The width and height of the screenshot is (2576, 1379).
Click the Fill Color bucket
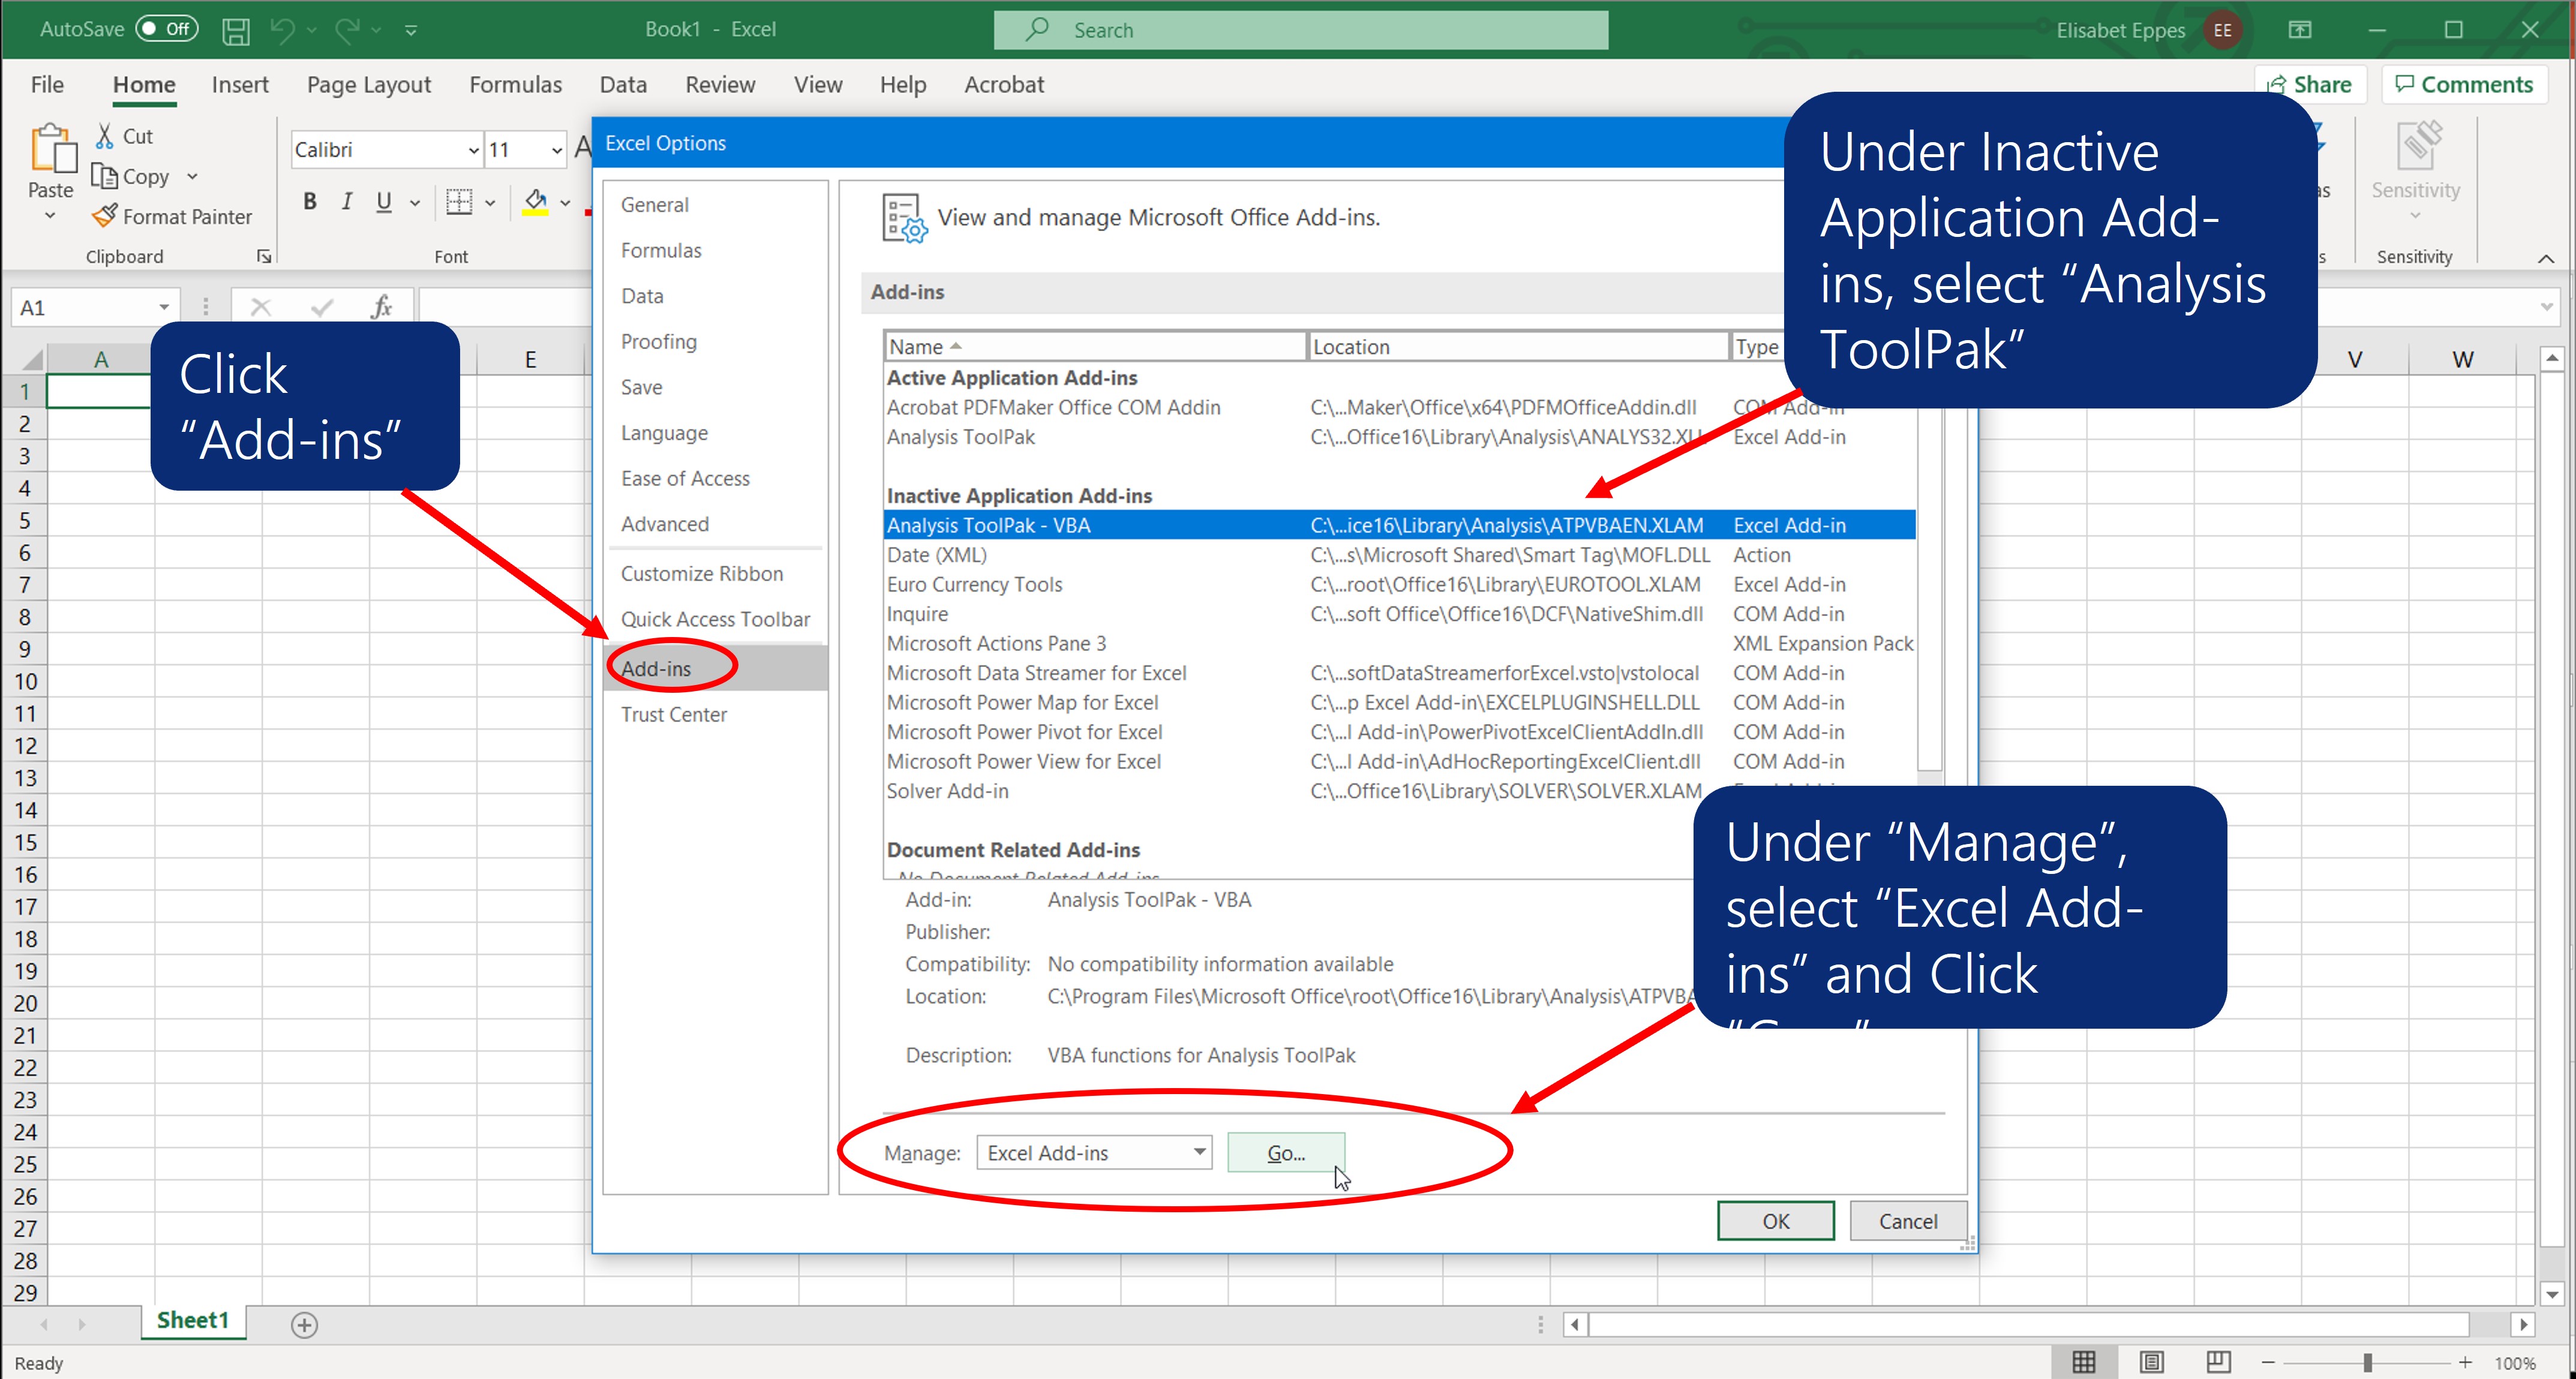click(536, 202)
